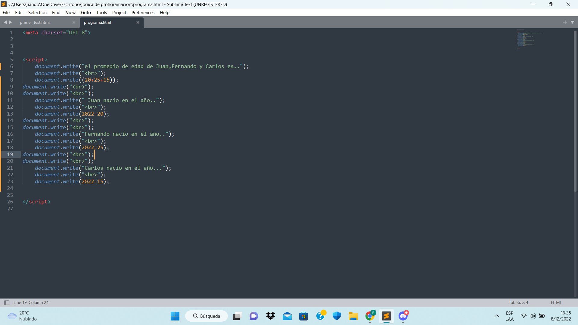Click the minimap code preview

529,39
